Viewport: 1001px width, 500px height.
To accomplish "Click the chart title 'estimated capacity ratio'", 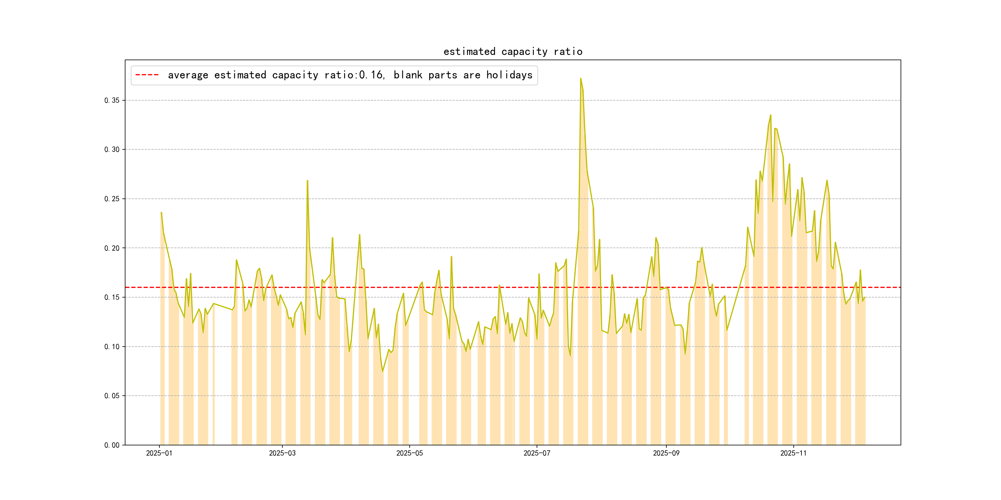I will click(513, 52).
